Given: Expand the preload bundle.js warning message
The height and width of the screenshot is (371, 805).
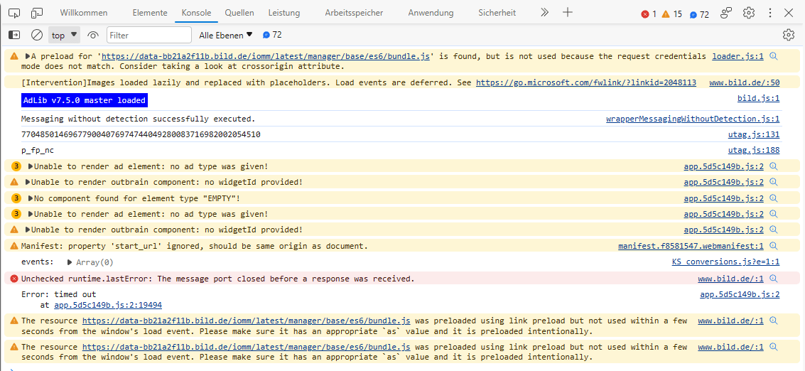Looking at the screenshot, I should [x=28, y=57].
